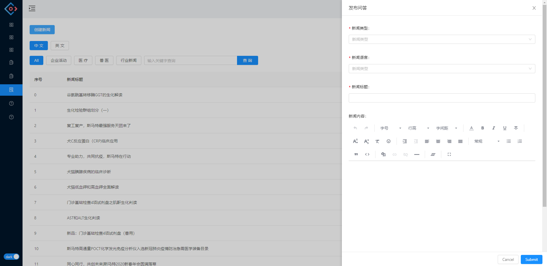The image size is (547, 266).
Task: Select the All category filter
Action: pyautogui.click(x=36, y=60)
